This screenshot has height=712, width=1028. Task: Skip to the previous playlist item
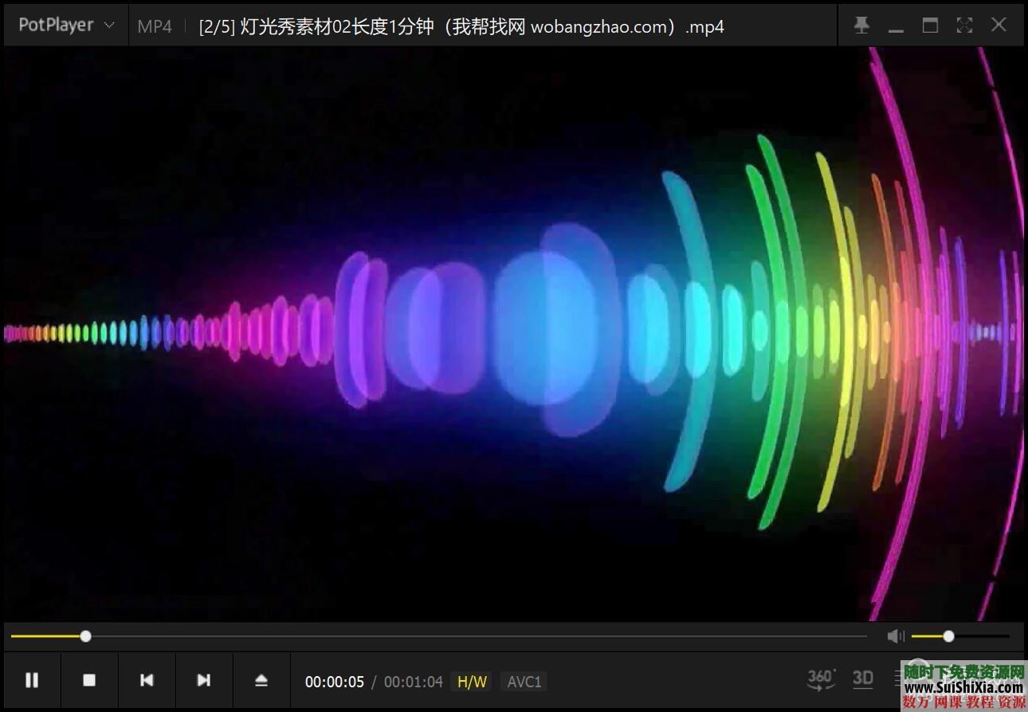147,680
